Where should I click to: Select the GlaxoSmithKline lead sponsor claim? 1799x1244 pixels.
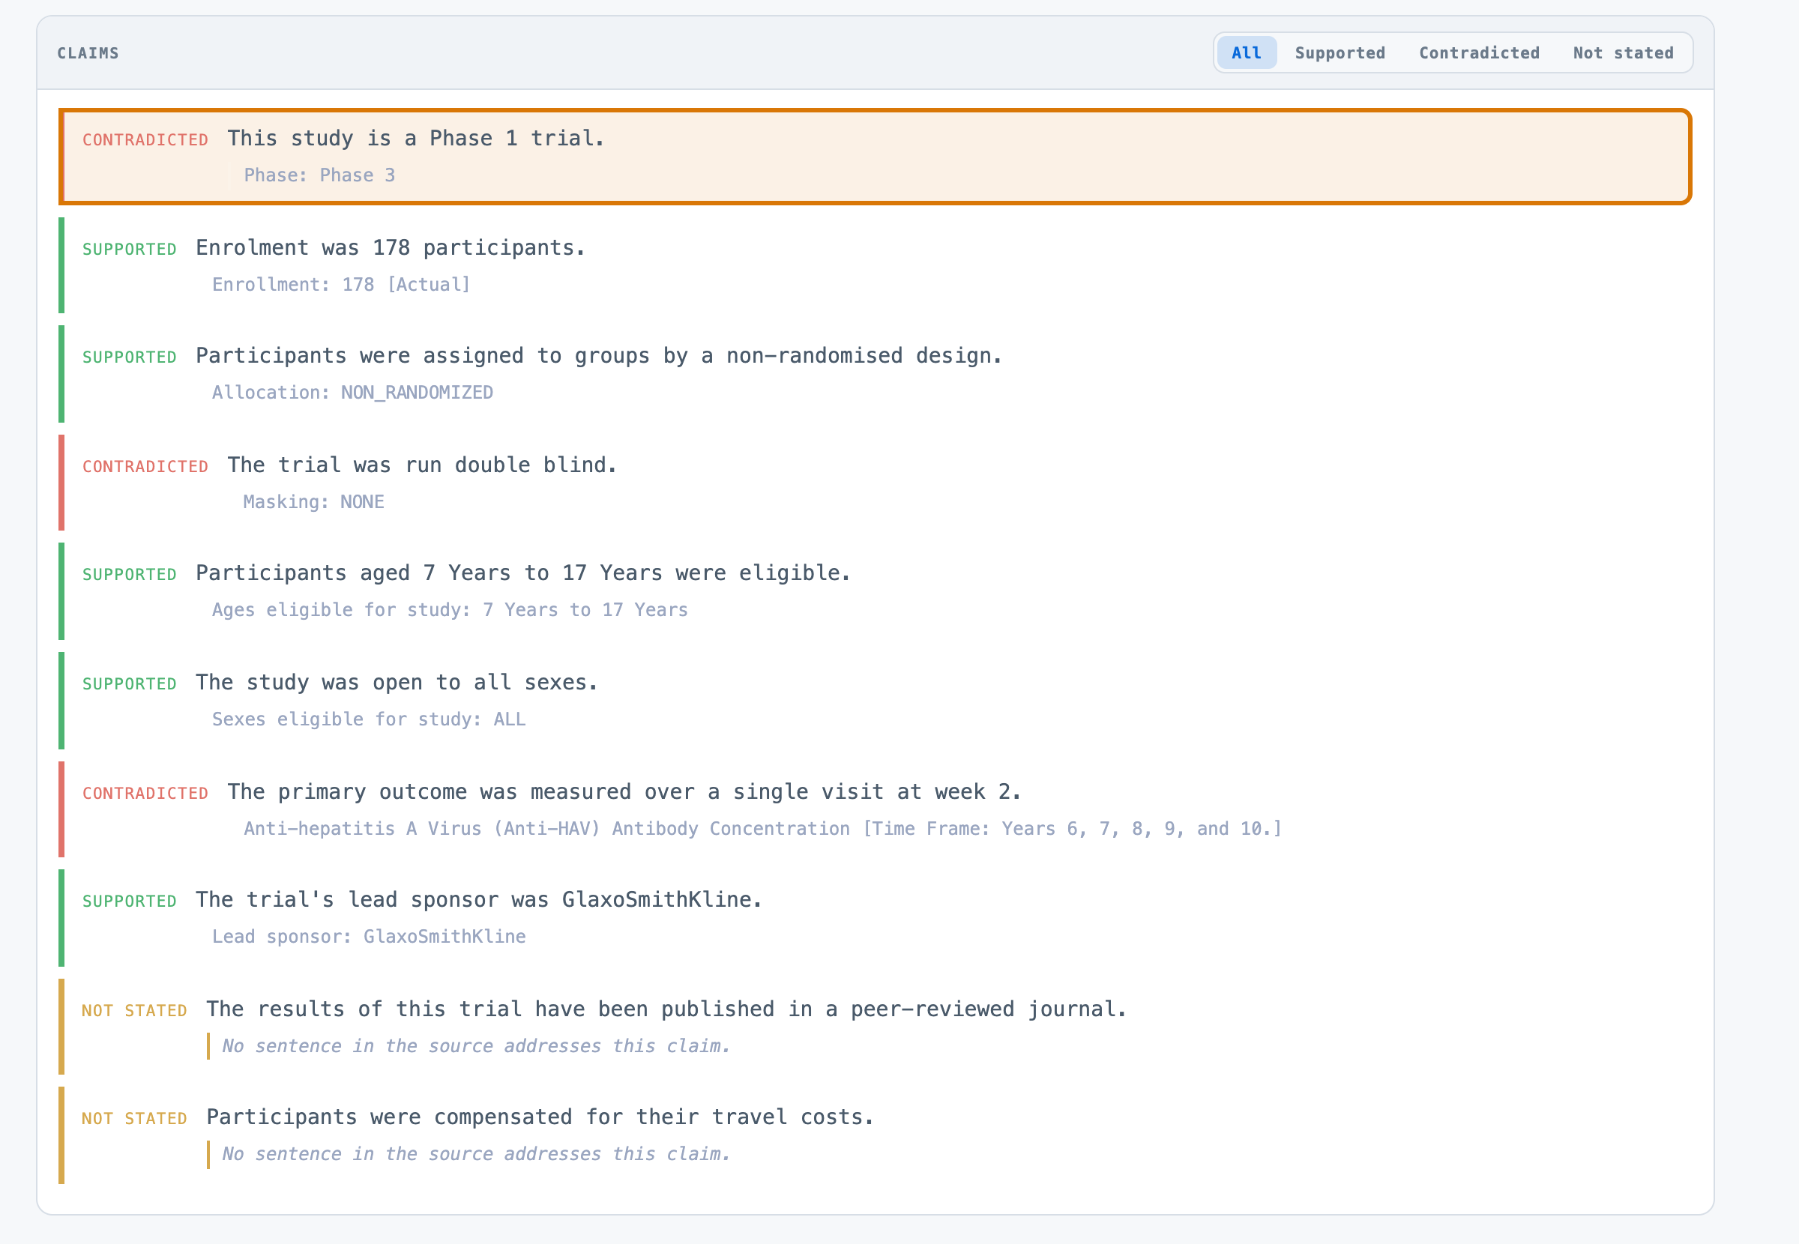point(875,917)
